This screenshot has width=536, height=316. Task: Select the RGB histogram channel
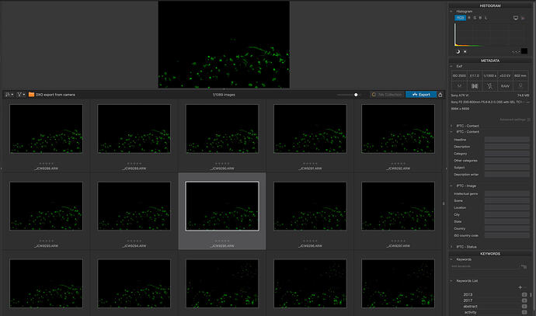click(x=460, y=18)
